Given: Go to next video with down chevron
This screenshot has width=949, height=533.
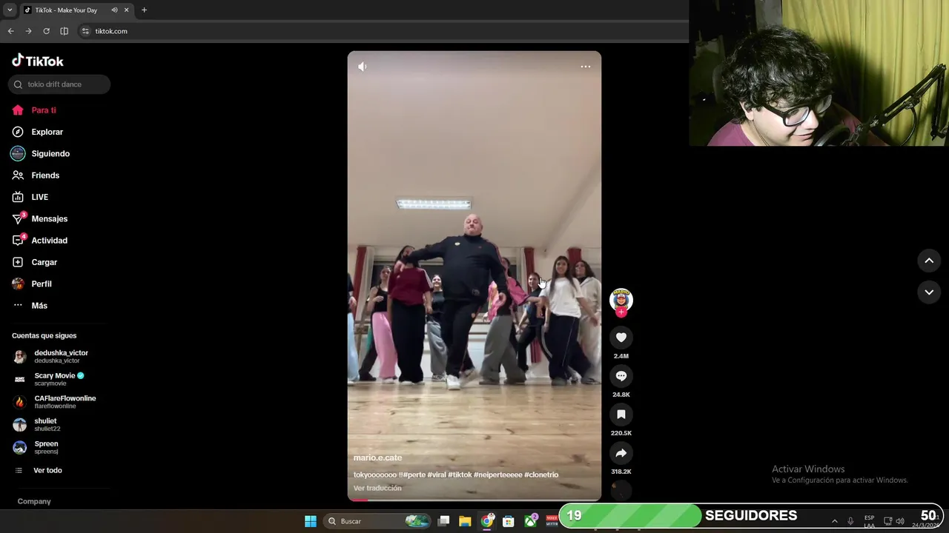Looking at the screenshot, I should pyautogui.click(x=929, y=292).
